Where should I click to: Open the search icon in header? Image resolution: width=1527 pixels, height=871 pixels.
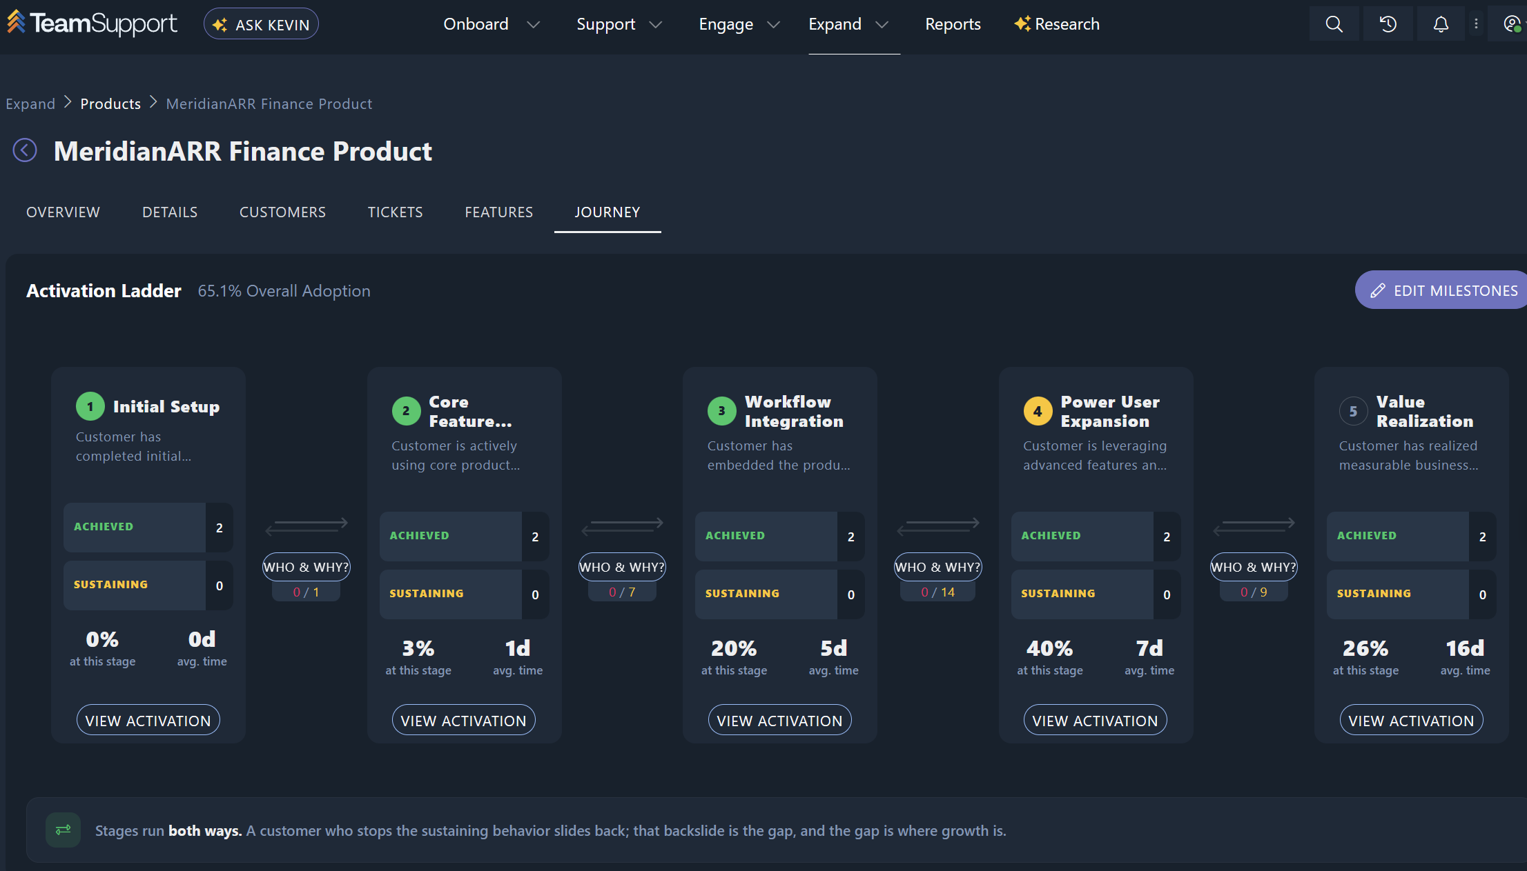[x=1334, y=24]
